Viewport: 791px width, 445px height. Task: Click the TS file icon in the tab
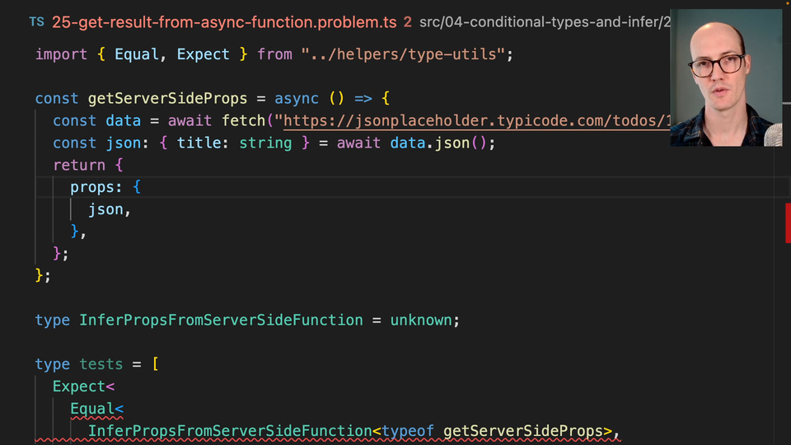(36, 22)
